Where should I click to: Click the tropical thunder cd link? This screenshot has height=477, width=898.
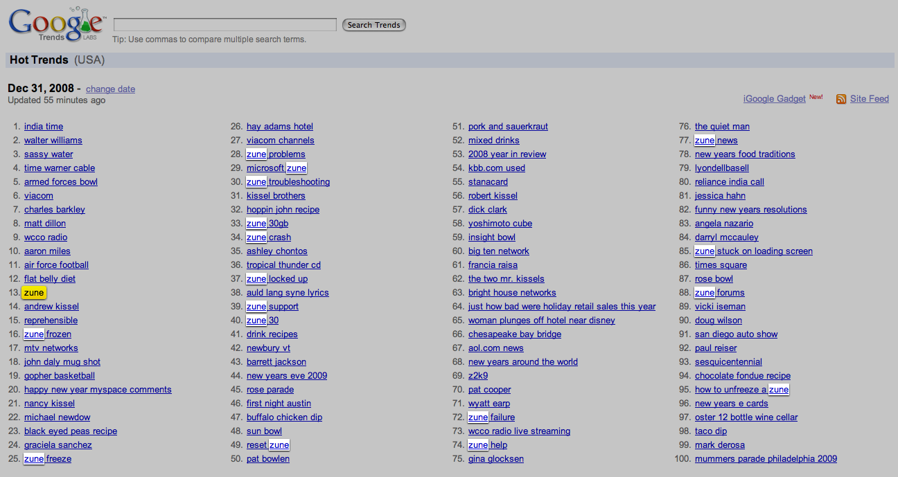click(x=283, y=265)
